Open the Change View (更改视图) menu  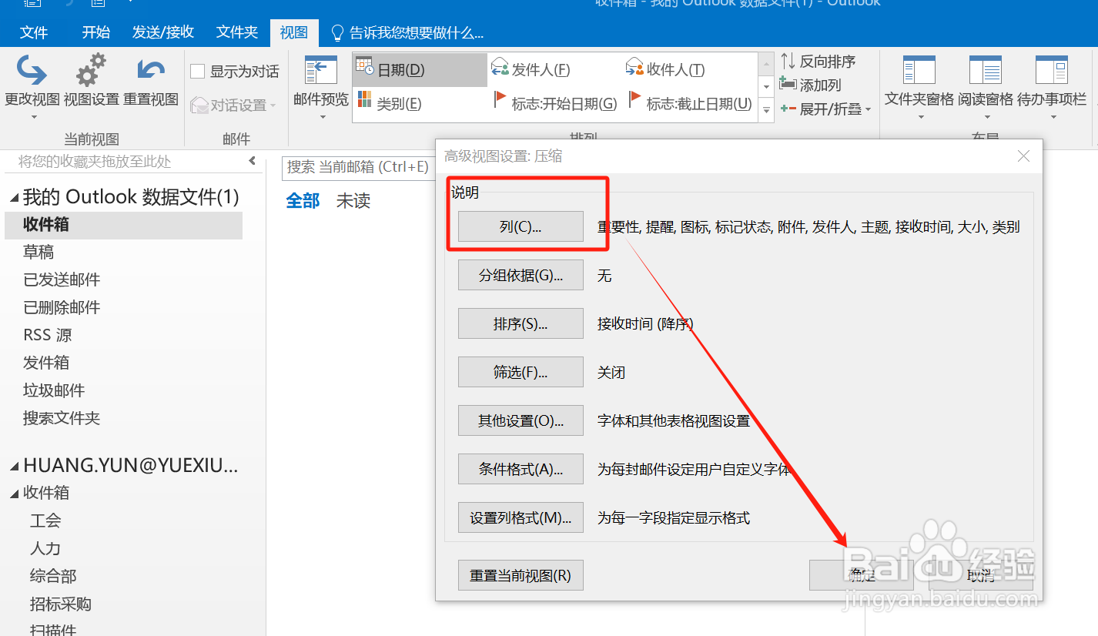pyautogui.click(x=32, y=86)
